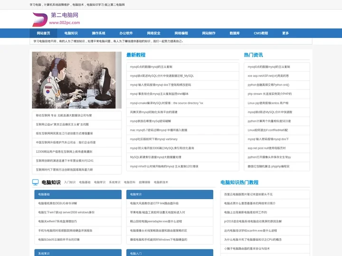Open the blue 系统常识 panel header
This screenshot has width=342, height=256.
click(x=78, y=253)
